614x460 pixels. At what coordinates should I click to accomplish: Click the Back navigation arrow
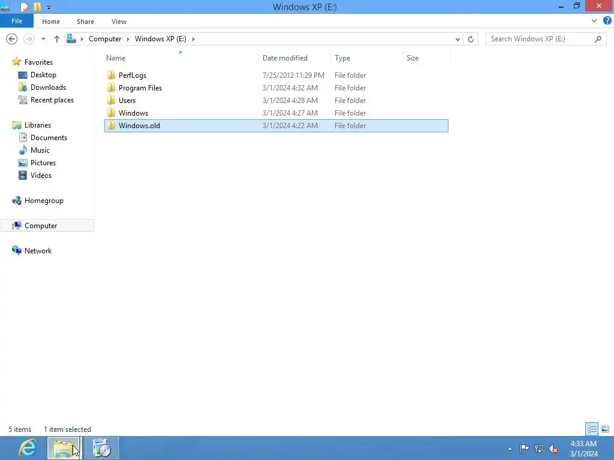[x=12, y=39]
